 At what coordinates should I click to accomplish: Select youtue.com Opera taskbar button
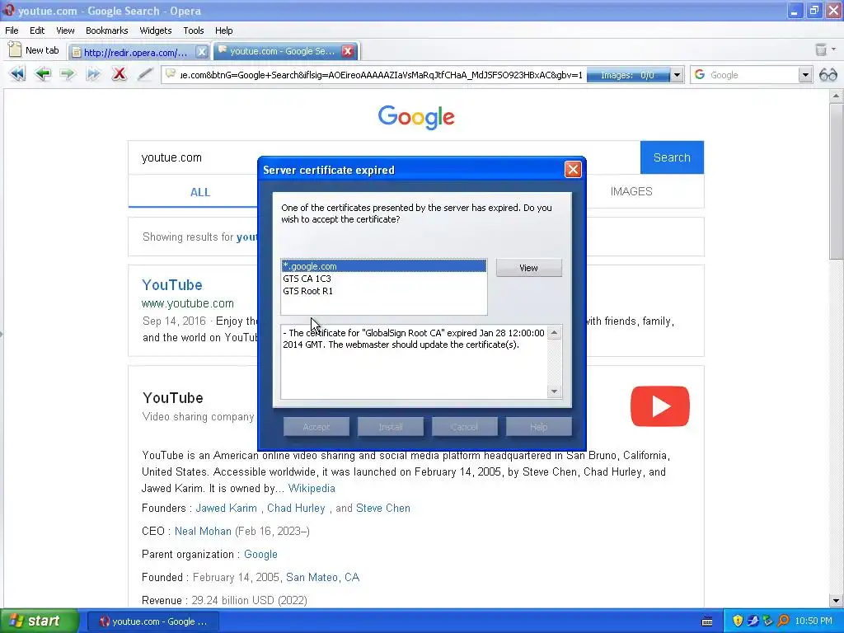pyautogui.click(x=153, y=621)
